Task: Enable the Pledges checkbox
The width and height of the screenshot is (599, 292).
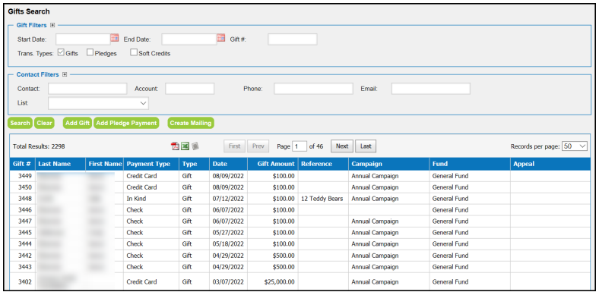Action: point(90,52)
